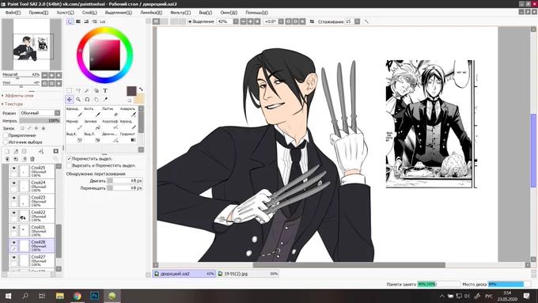Select the Lasso selection tool
The image size is (538, 303).
click(x=78, y=90)
